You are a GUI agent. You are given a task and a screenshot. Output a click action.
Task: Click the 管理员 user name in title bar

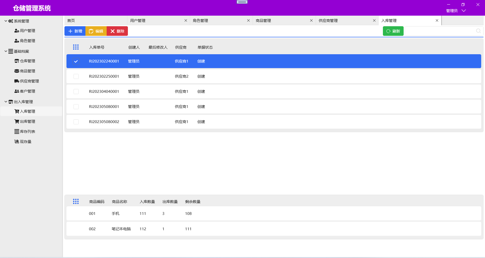click(x=452, y=11)
